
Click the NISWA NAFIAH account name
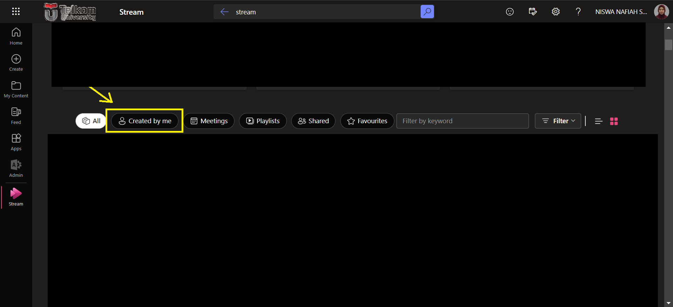(621, 12)
